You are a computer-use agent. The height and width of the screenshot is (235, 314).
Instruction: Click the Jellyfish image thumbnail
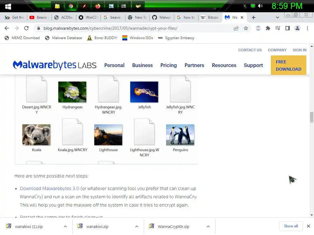(144, 92)
